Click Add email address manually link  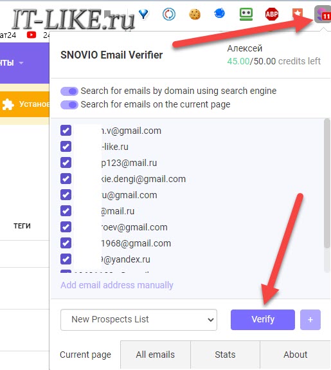coord(117,285)
